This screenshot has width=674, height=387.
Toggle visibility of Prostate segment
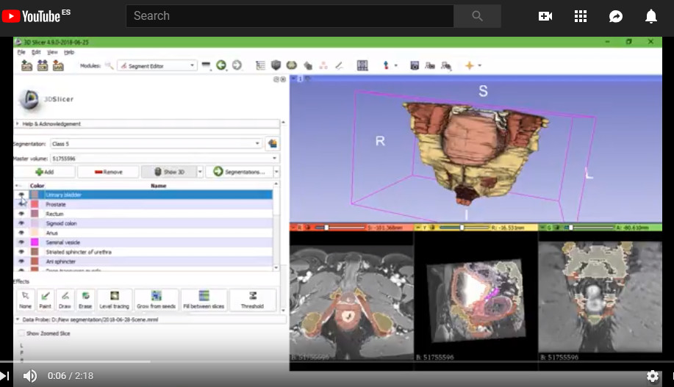coord(21,204)
